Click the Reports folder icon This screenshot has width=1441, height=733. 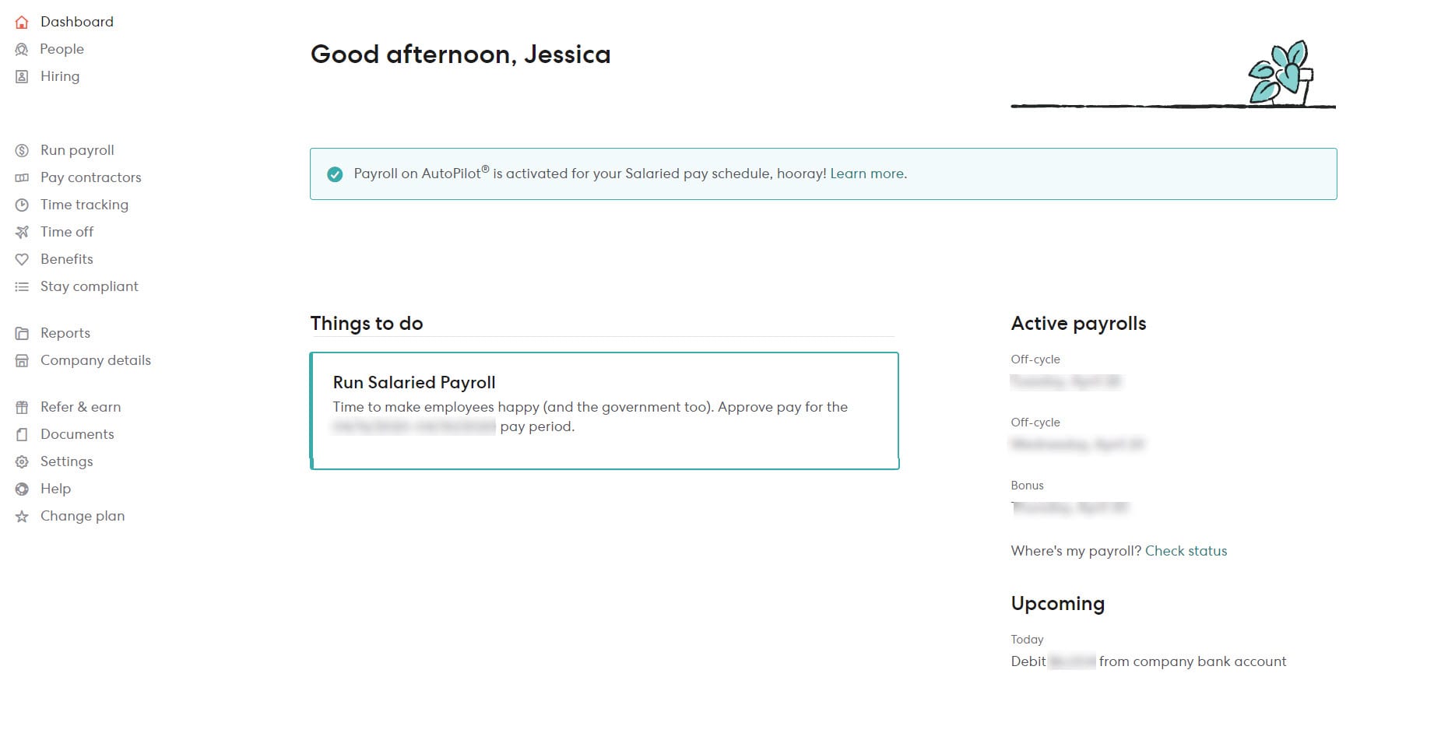tap(21, 332)
